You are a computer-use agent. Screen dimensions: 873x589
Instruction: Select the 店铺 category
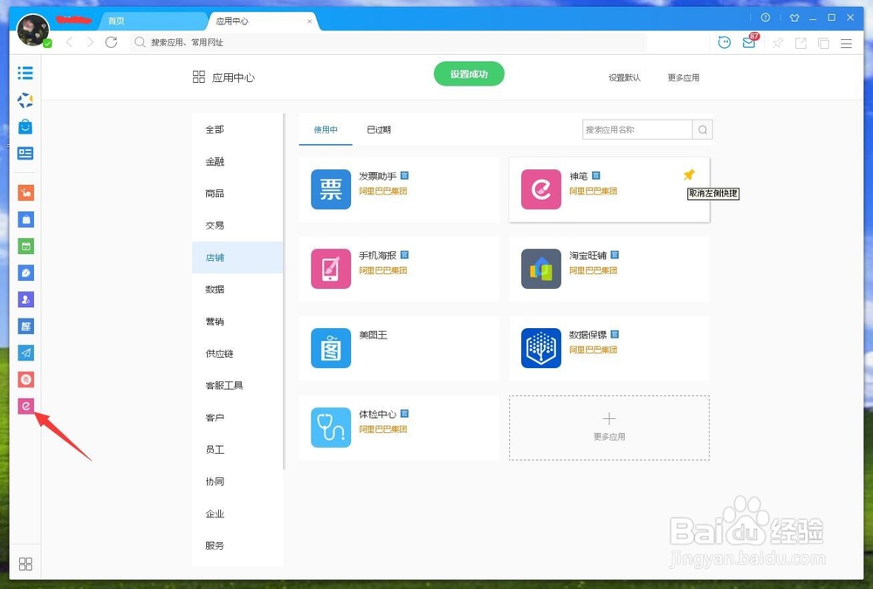click(x=237, y=257)
